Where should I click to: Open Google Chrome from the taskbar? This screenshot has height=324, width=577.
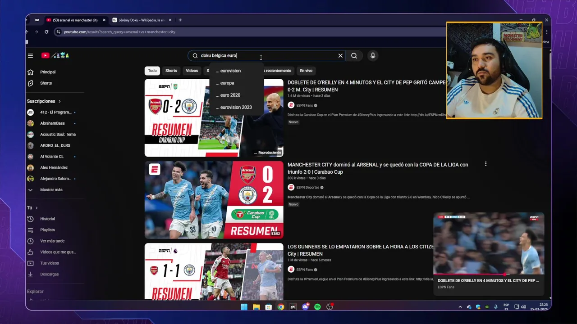coord(281,307)
